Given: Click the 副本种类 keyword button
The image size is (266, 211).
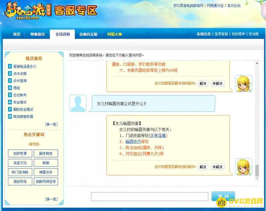Looking at the screenshot, I should coord(46,153).
